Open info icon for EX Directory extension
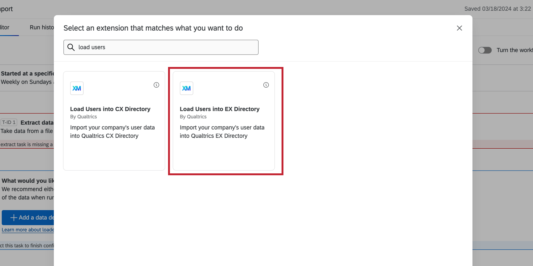Viewport: 533px width, 266px height. click(266, 85)
